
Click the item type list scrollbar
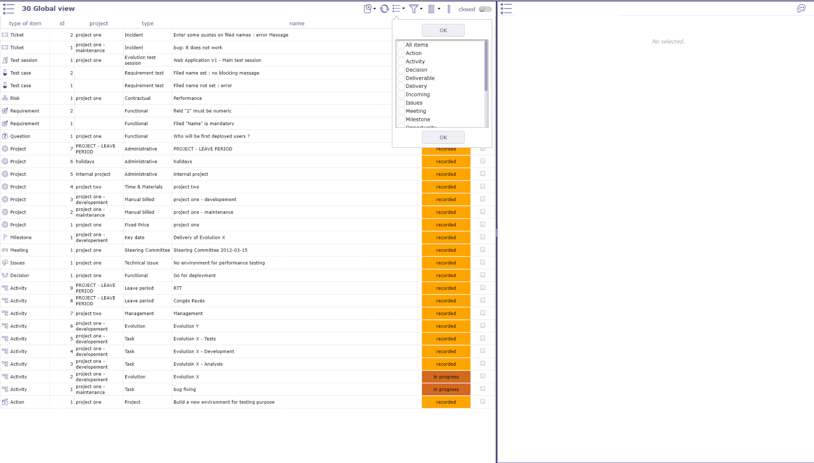(486, 66)
